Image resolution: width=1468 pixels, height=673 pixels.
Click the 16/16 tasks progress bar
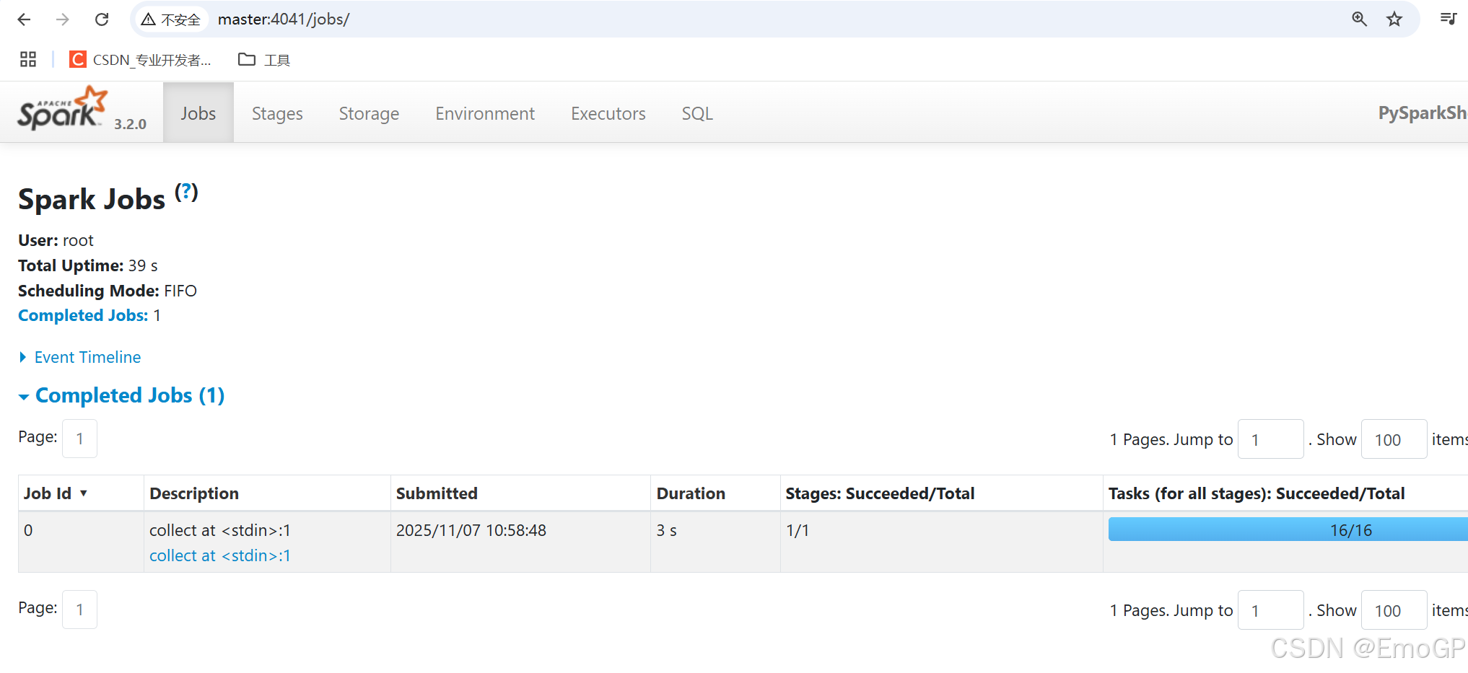[1288, 529]
